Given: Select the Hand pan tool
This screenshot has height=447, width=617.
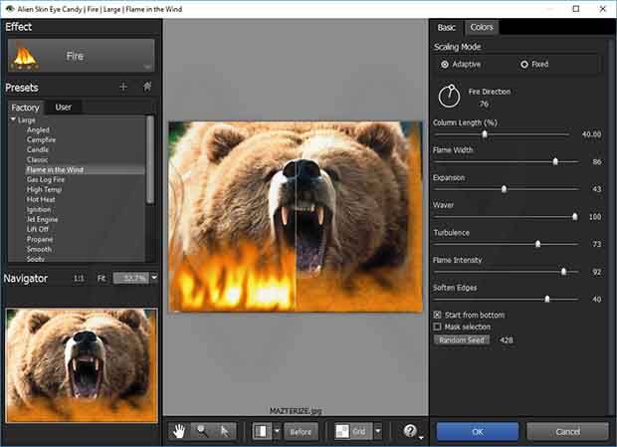Looking at the screenshot, I should tap(179, 431).
